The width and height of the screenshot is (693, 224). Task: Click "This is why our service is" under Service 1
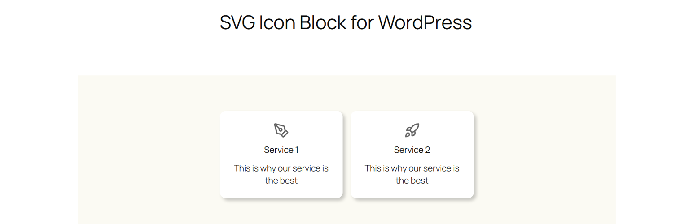click(x=281, y=168)
